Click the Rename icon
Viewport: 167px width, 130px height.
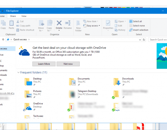click(x=68, y=23)
